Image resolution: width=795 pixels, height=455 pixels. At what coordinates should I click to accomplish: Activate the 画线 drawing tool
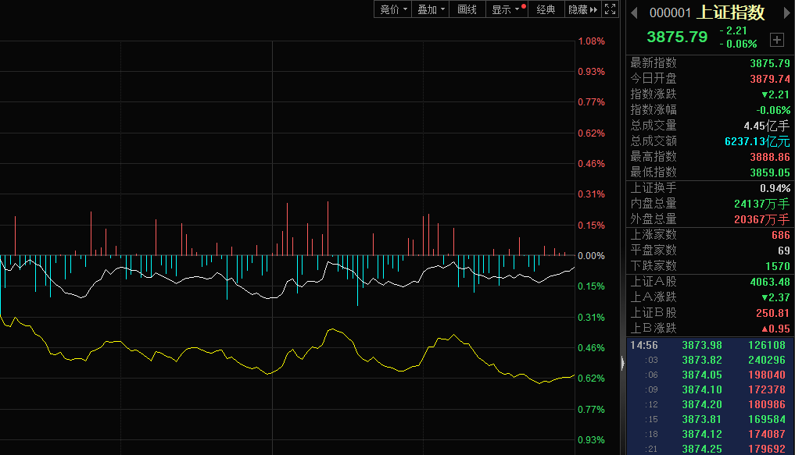click(467, 9)
